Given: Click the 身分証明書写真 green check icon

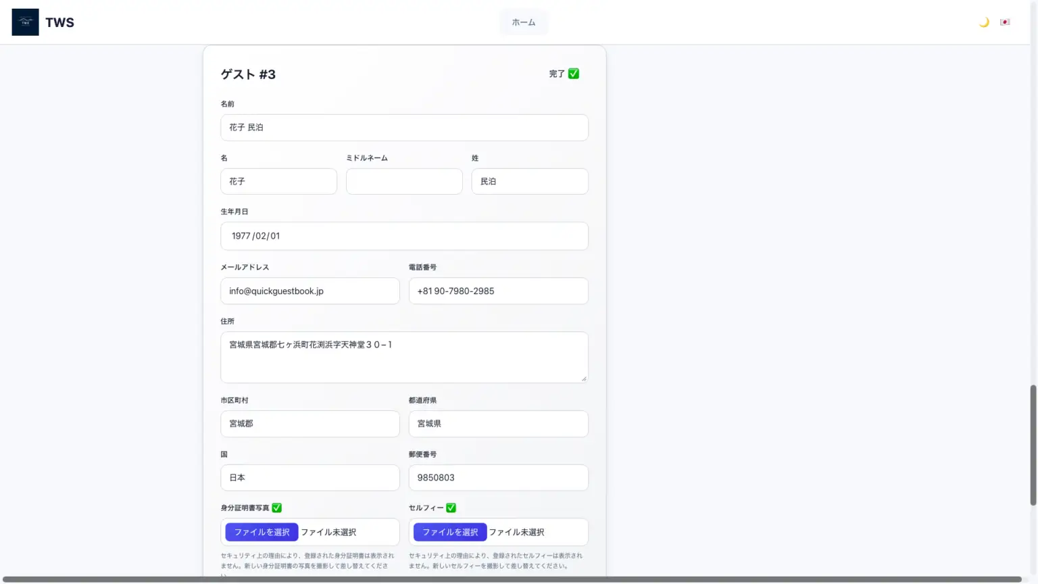Looking at the screenshot, I should (277, 508).
